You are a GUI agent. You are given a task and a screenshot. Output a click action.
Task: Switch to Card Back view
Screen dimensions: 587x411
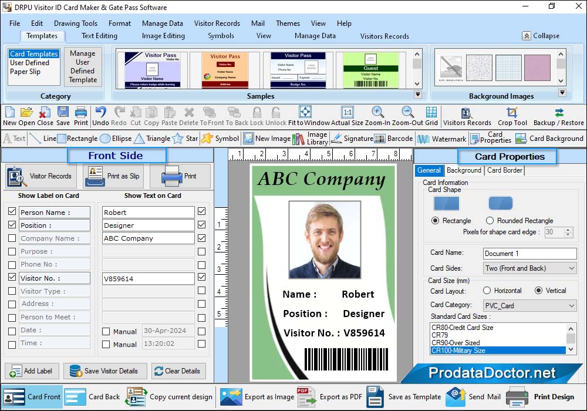(x=93, y=397)
